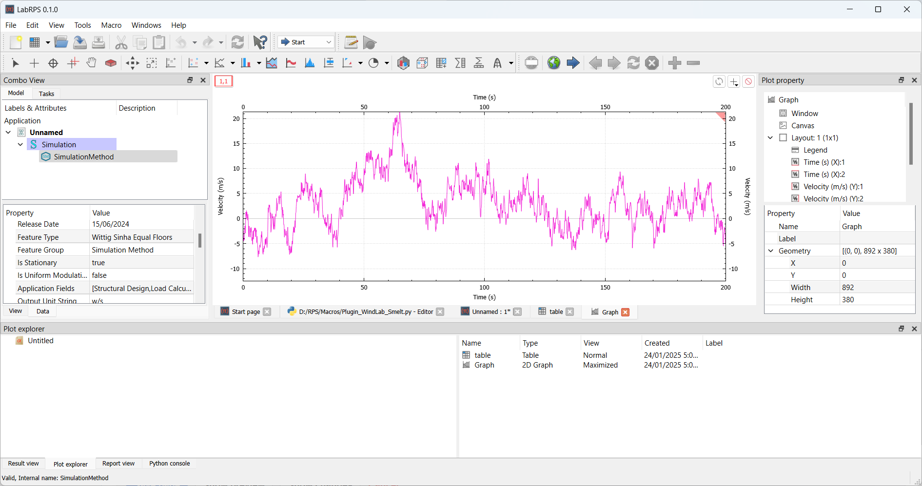
Task: Click the Plot property panel vertical scrollbar
Action: point(910,134)
